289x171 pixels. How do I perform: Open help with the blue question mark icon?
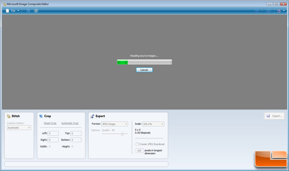coord(279,11)
